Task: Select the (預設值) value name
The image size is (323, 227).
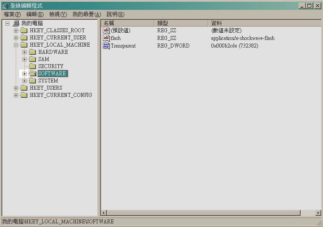Action: (121, 31)
